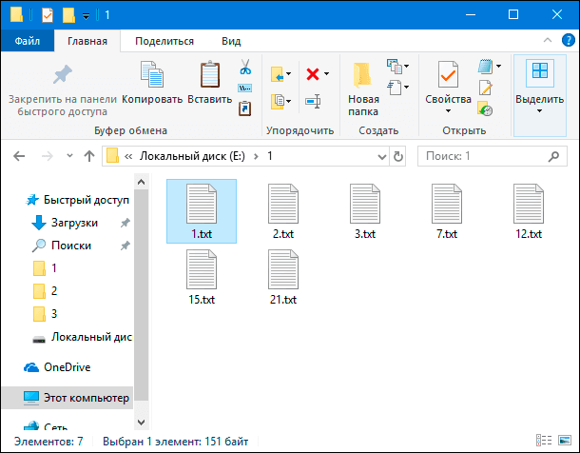Switch to details list view in status bar
This screenshot has width=580, height=453.
[544, 440]
